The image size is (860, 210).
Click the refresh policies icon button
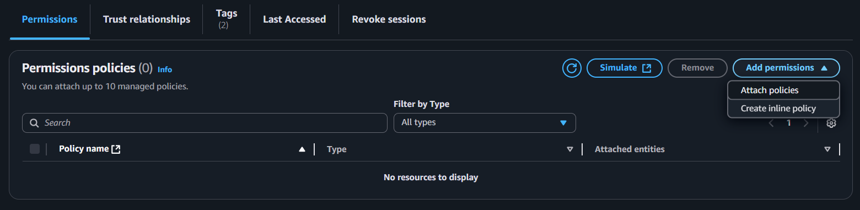click(572, 68)
